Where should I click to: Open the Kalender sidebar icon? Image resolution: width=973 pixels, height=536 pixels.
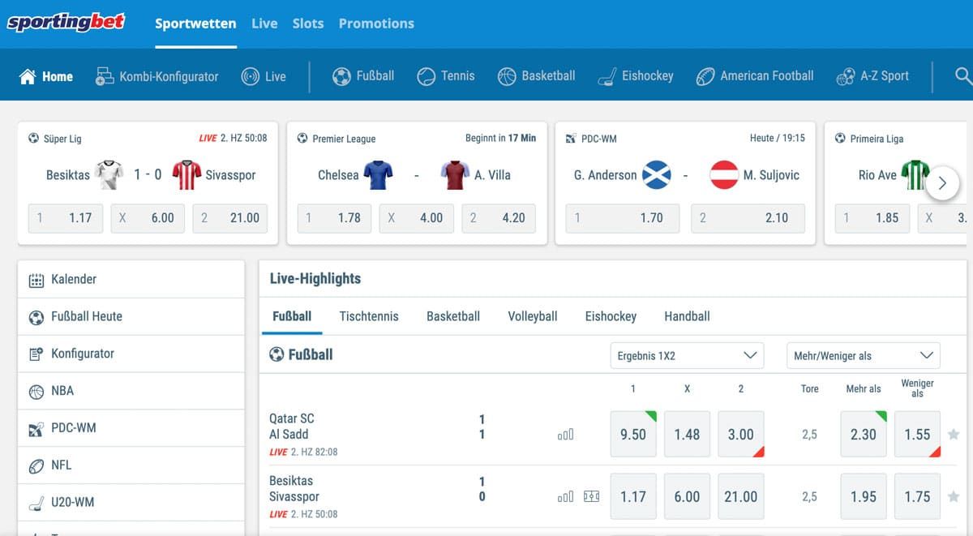coord(36,280)
